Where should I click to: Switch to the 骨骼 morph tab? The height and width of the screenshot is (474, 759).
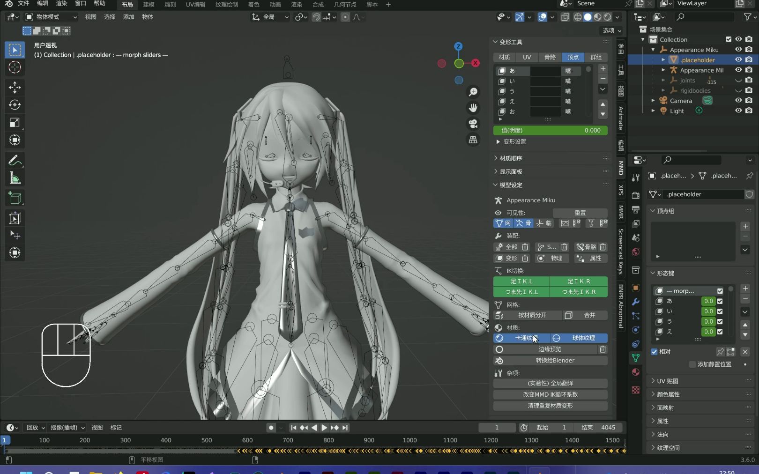550,57
